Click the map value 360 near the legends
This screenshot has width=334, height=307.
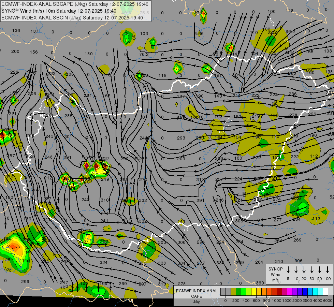click(260, 283)
